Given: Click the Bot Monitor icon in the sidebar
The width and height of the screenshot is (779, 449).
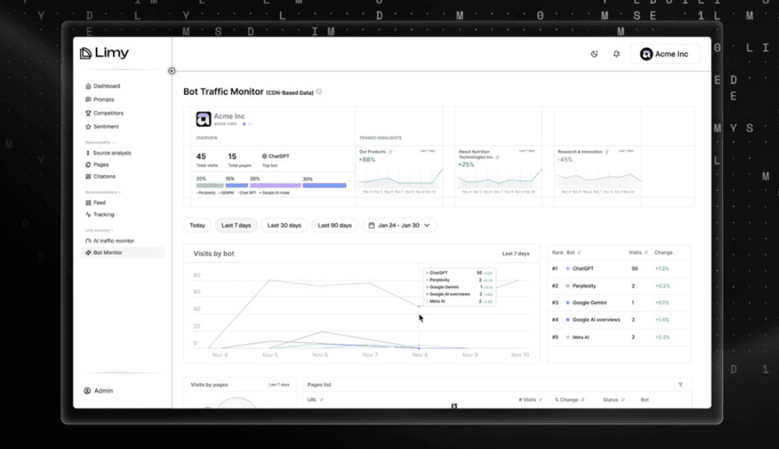Looking at the screenshot, I should pyautogui.click(x=88, y=253).
